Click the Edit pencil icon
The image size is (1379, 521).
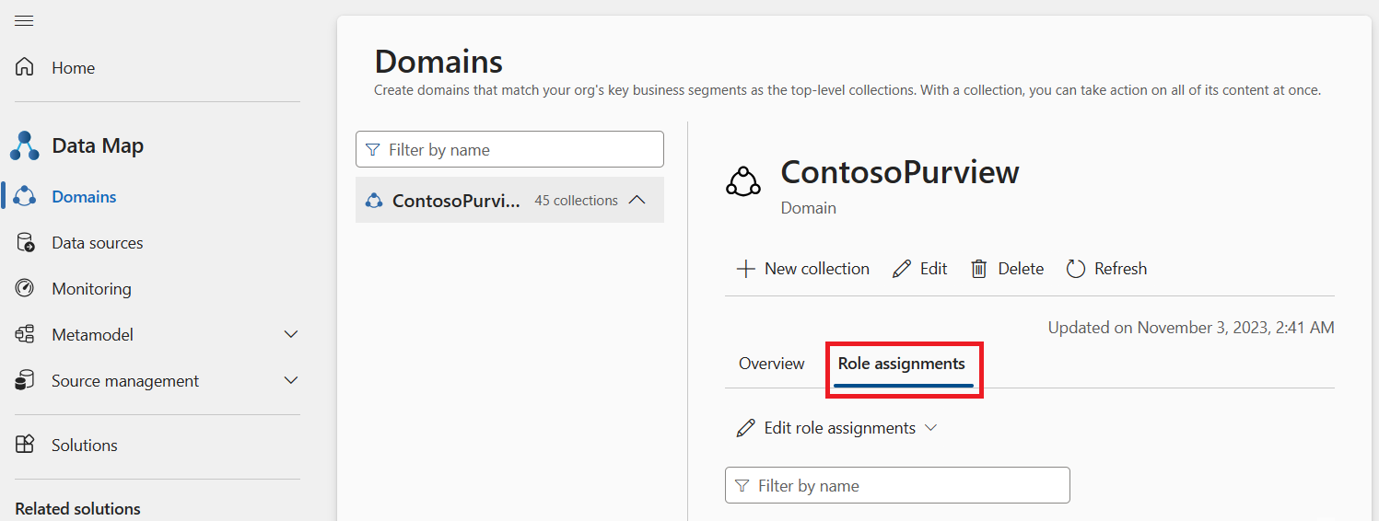(902, 269)
